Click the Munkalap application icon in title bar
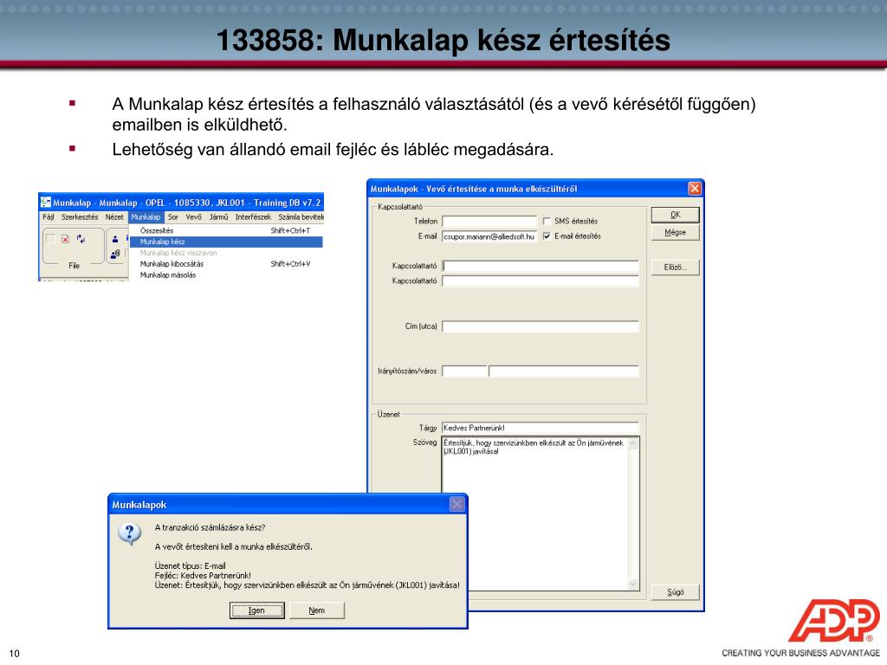The image size is (887, 665). (x=46, y=203)
